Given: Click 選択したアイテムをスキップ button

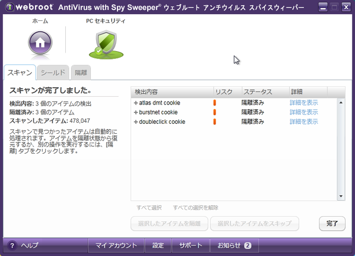Looking at the screenshot, I should point(254,224).
